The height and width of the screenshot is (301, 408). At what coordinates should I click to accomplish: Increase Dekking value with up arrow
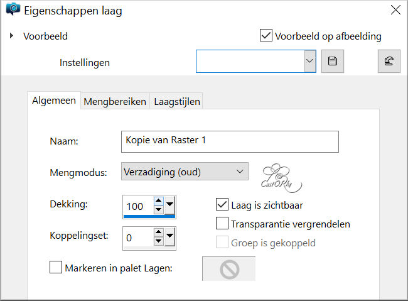point(158,200)
